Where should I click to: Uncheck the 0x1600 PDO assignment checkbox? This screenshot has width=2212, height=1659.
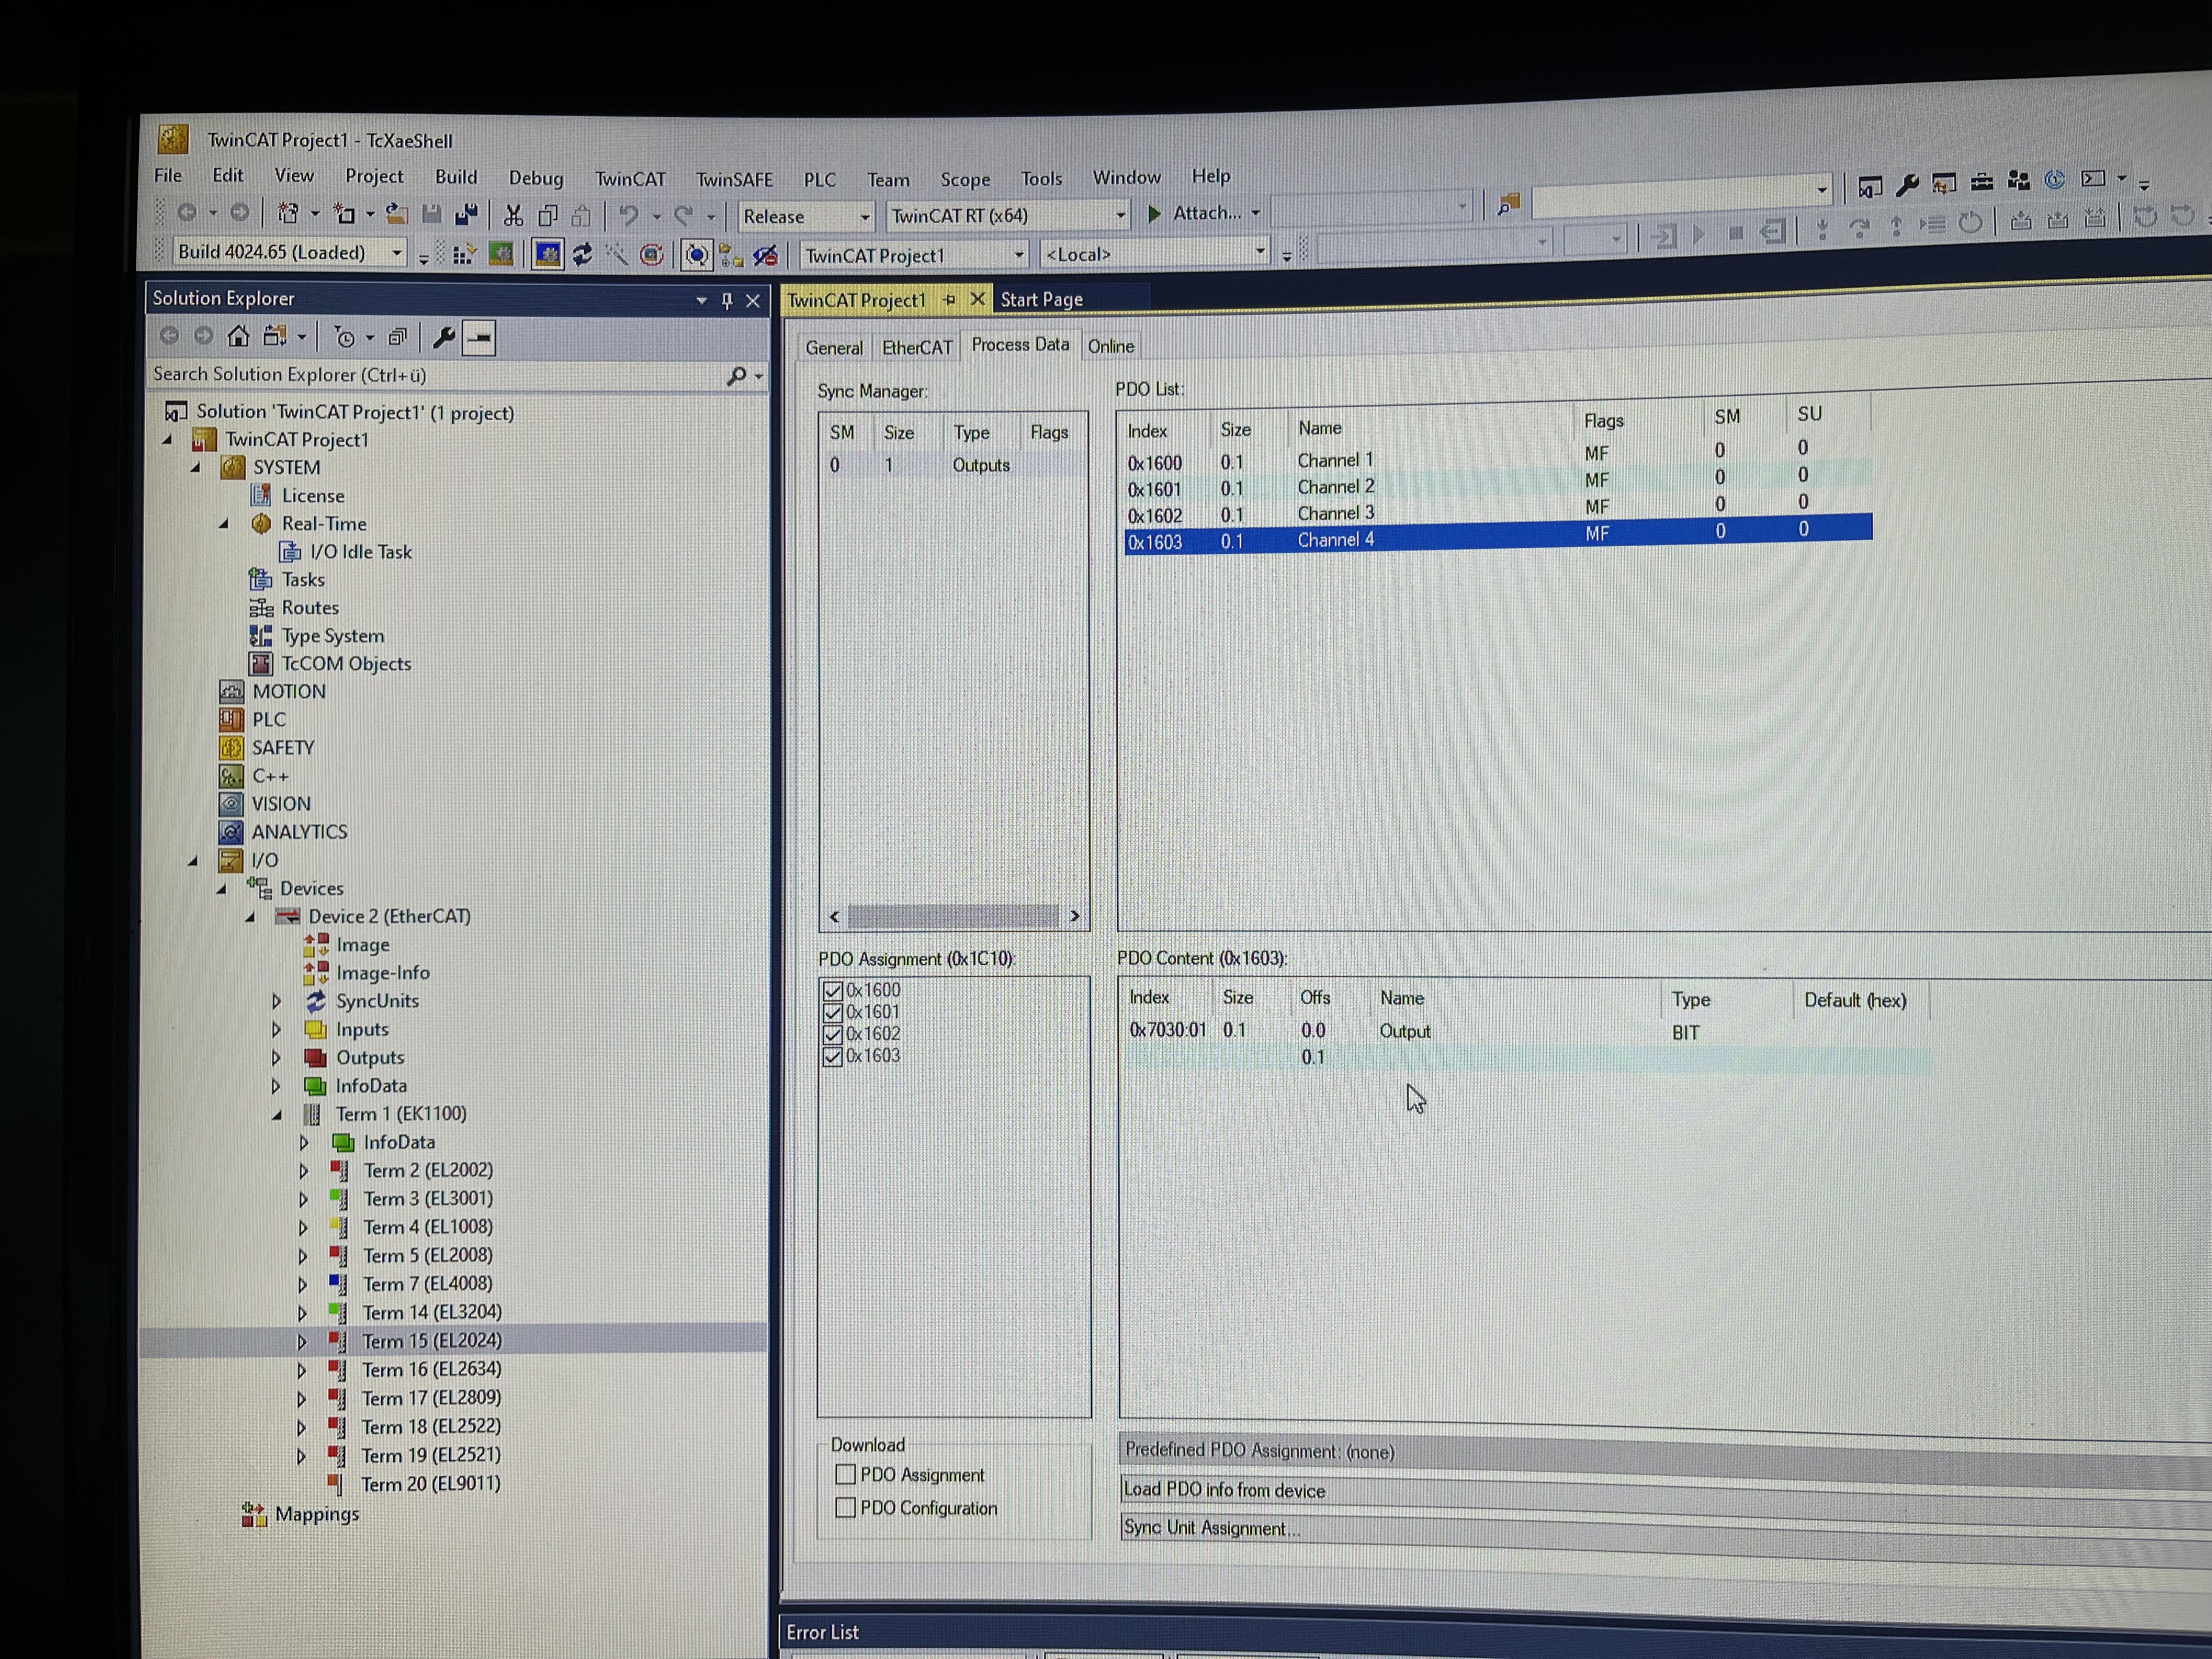point(832,990)
